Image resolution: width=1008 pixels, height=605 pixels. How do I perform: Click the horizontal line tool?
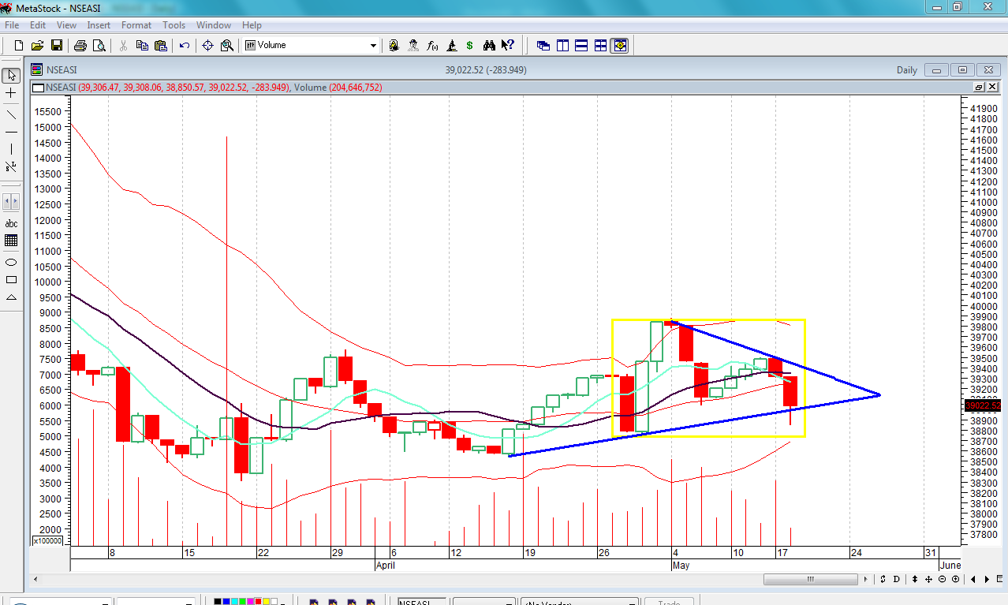click(11, 132)
